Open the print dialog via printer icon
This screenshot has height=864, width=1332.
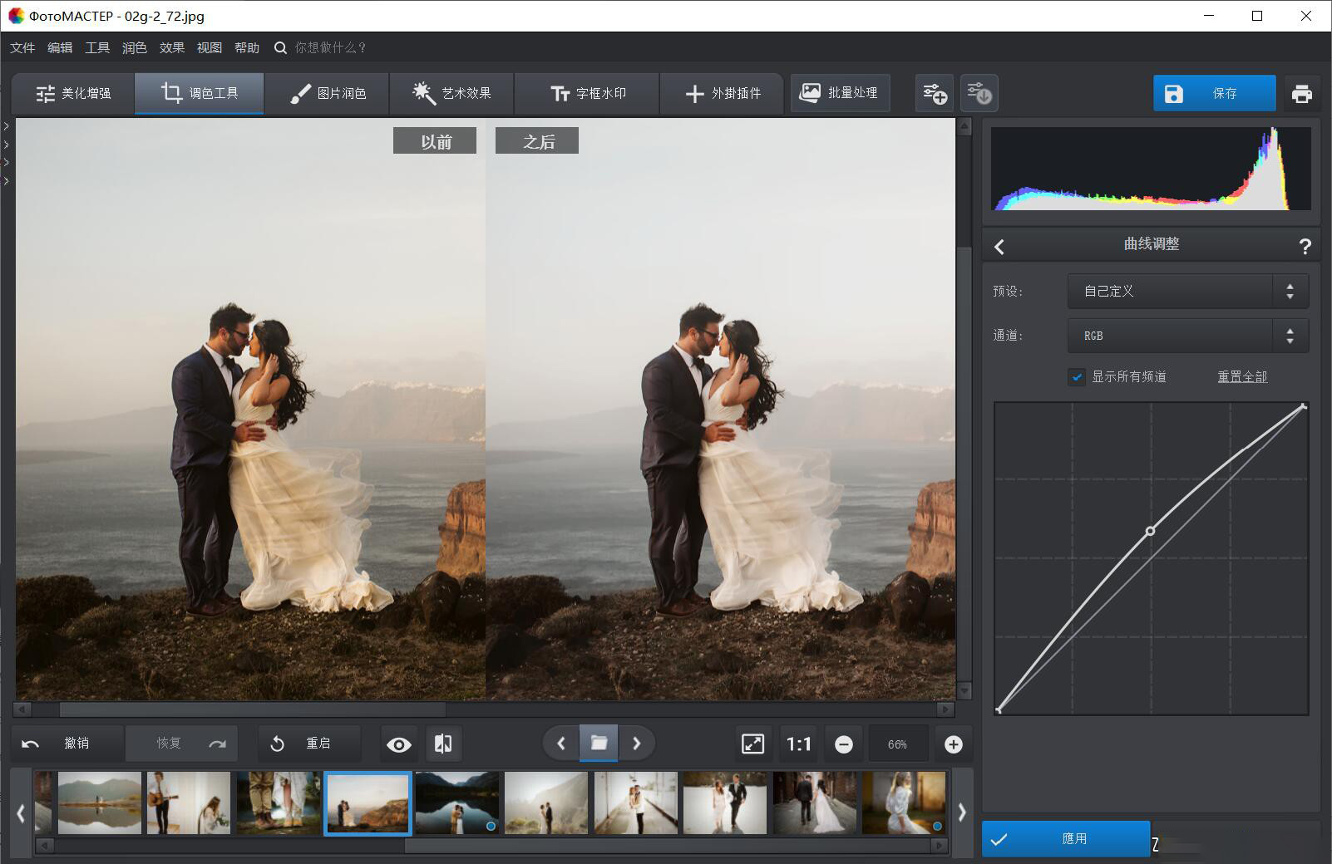click(1302, 93)
